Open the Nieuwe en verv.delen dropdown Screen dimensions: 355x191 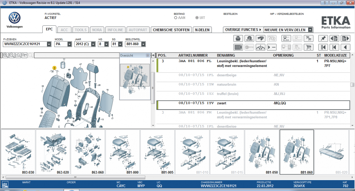[x=310, y=30]
